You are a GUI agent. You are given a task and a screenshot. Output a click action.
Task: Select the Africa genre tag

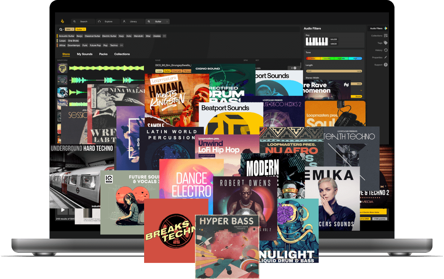pos(62,45)
